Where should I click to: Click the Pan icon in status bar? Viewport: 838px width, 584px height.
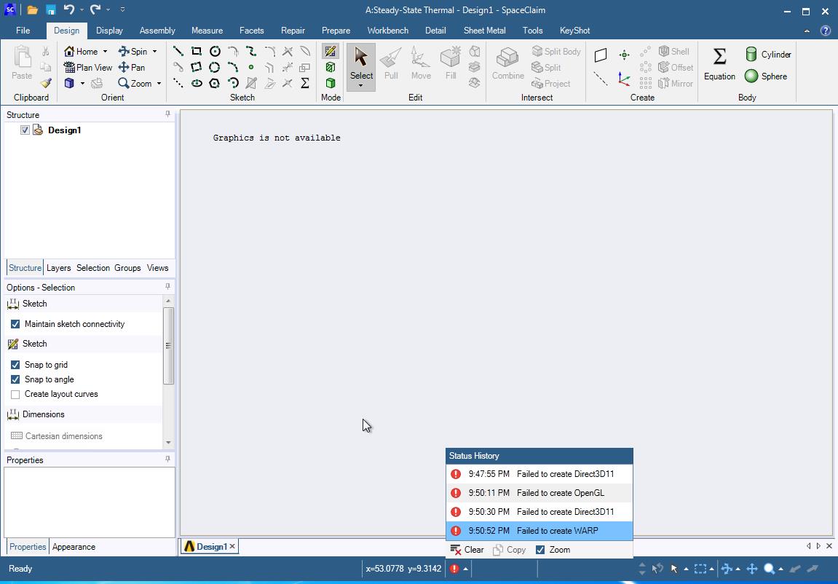pyautogui.click(x=752, y=569)
